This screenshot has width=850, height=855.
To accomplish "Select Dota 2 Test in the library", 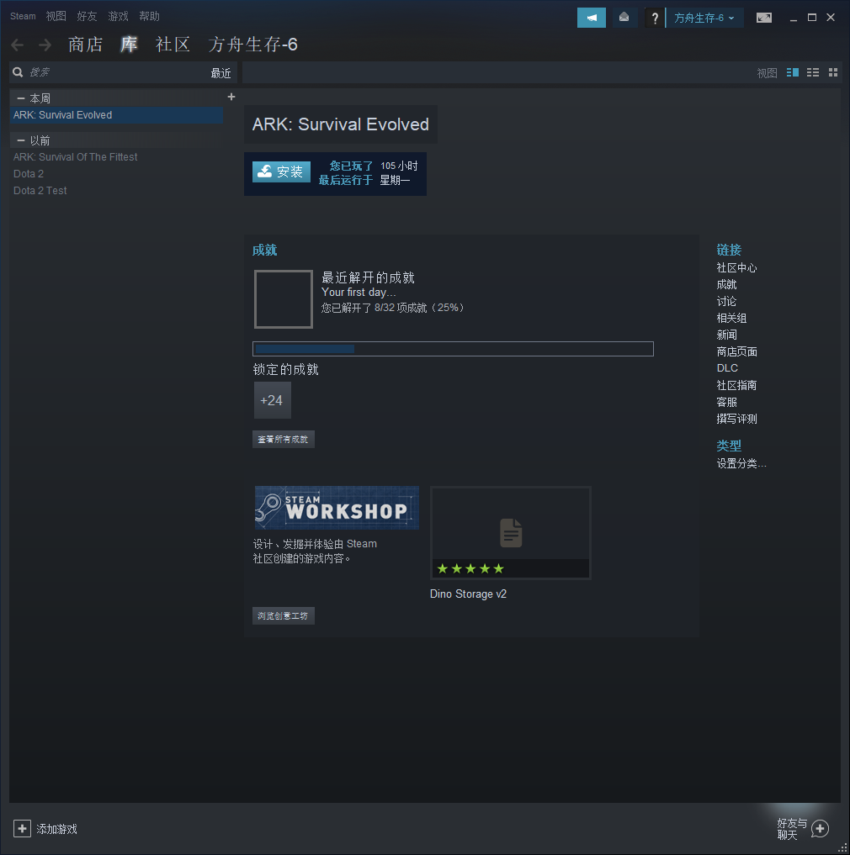I will pos(40,191).
